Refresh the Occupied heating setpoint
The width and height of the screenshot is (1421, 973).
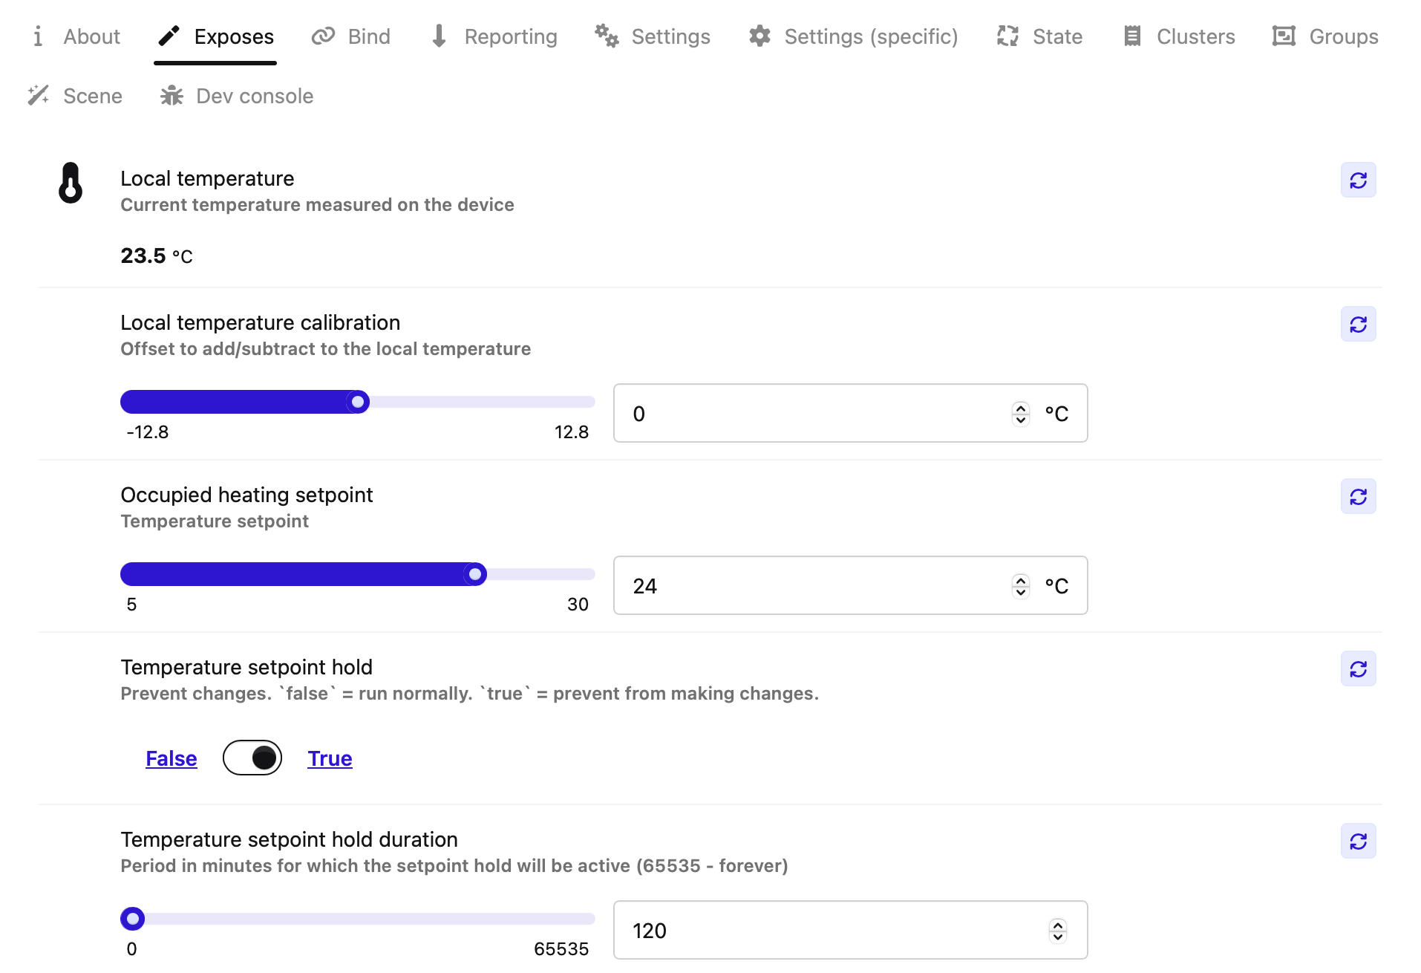(x=1357, y=497)
